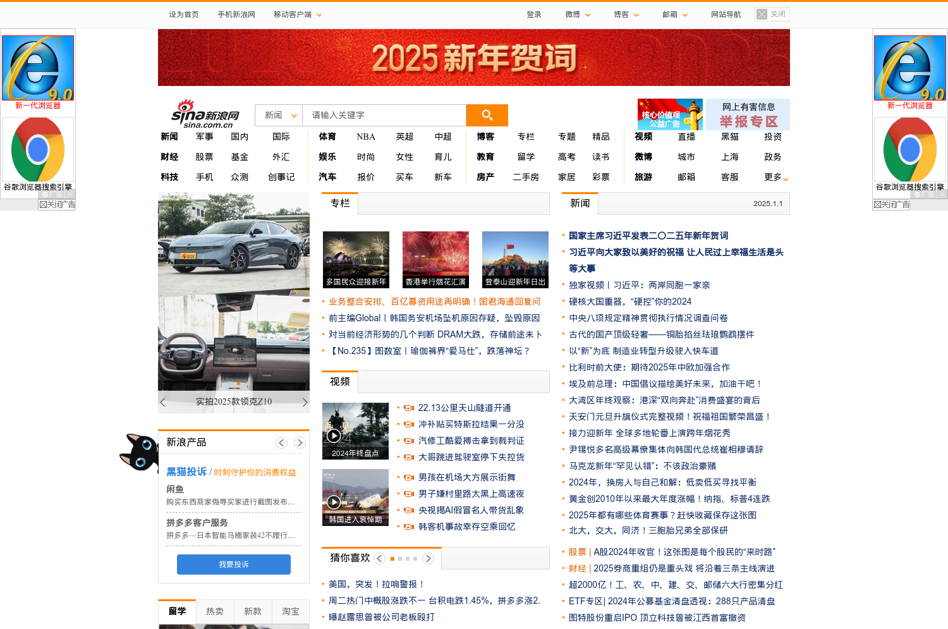Image resolution: width=948 pixels, height=629 pixels.
Task: Expand the 移动客户端 dropdown
Action: coord(319,15)
